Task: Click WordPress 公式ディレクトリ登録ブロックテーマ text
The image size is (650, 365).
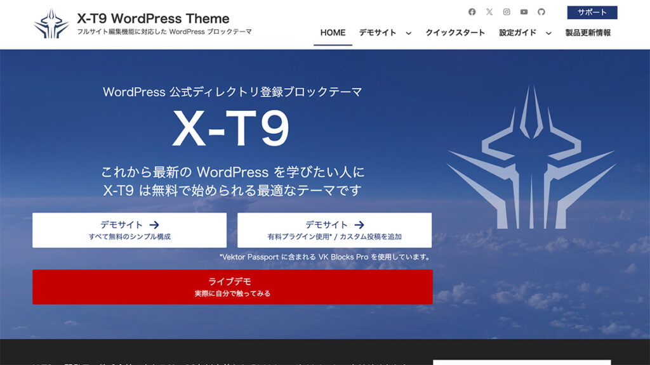Action: (232, 92)
